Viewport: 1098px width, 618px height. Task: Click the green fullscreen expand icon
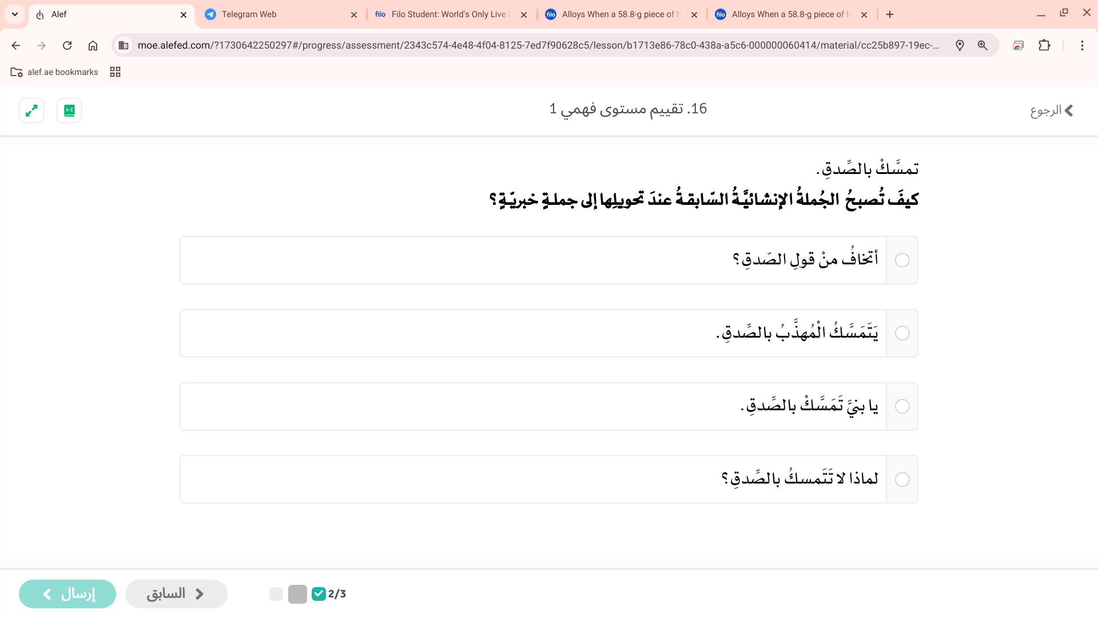click(31, 110)
